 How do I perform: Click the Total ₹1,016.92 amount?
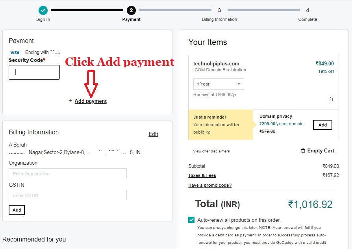[x=310, y=204]
